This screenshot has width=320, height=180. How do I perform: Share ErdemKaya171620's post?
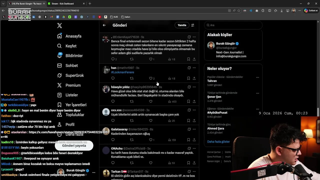coord(194,59)
